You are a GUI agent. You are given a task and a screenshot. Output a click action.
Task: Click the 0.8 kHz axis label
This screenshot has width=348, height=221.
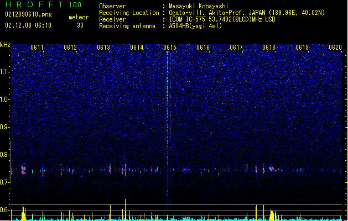pyautogui.click(x=4, y=155)
